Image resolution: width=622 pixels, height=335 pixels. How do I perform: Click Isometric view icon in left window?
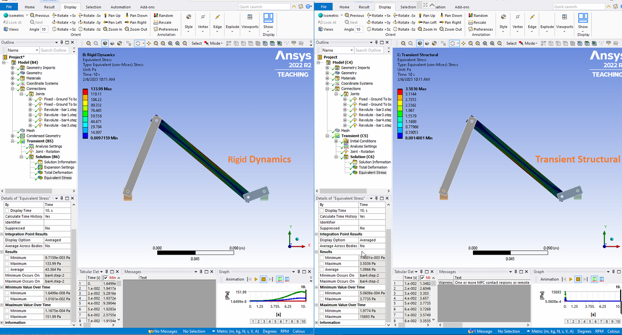click(x=6, y=16)
